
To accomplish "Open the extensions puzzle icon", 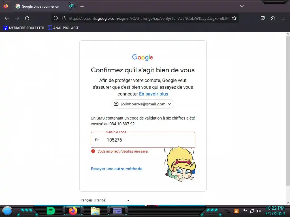I will tap(273, 18).
